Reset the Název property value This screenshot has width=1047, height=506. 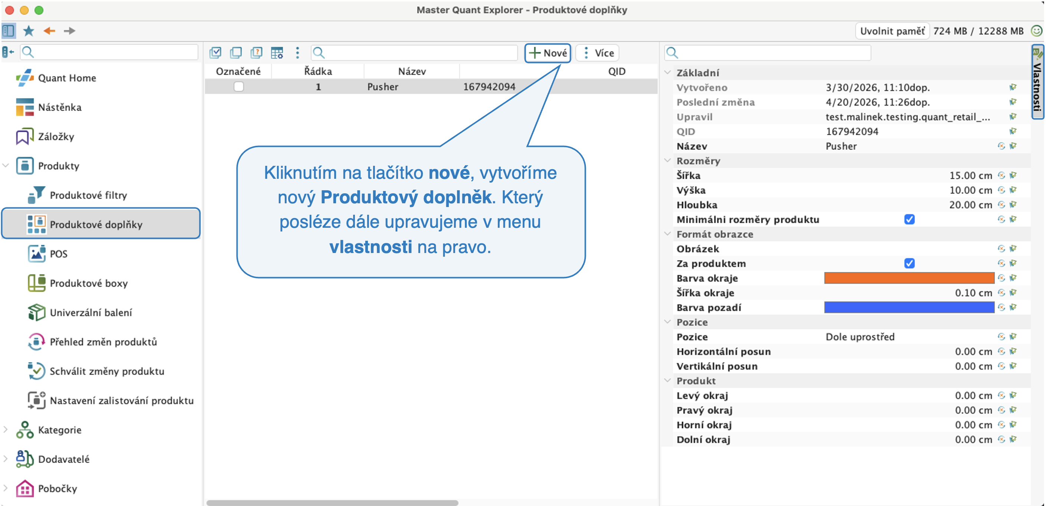pyautogui.click(x=1001, y=146)
